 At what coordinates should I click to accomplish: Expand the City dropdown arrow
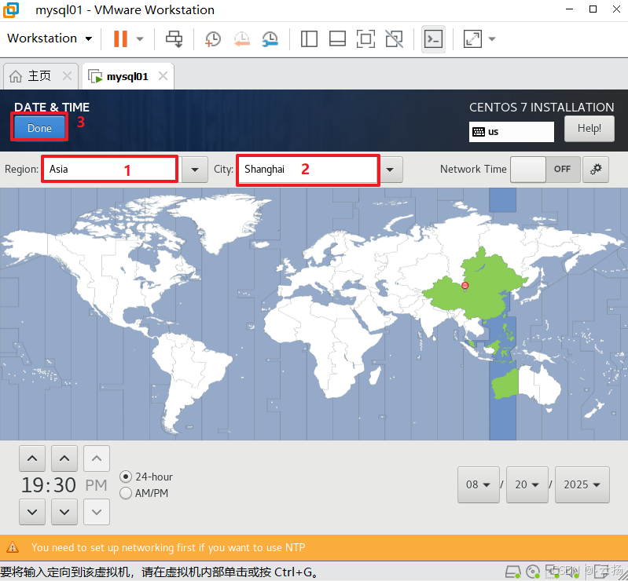point(390,170)
